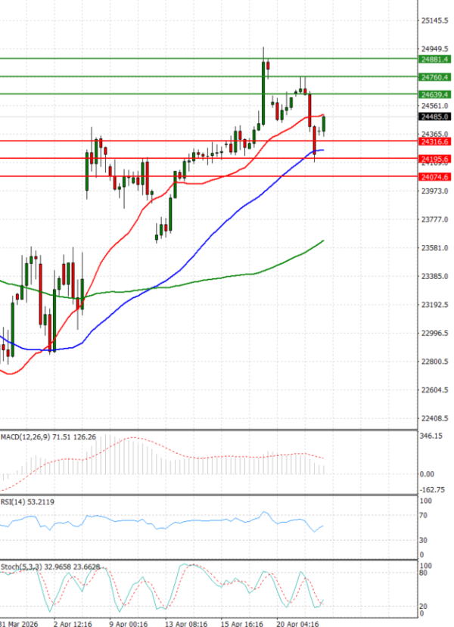Select the black 24485.0 current price tag
Screen dimensions: 454x627
click(x=434, y=116)
